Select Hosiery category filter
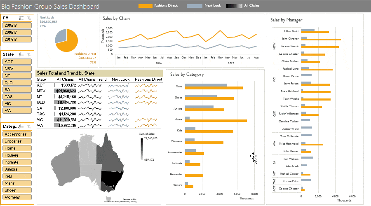The width and height of the screenshot is (371, 206). pos(17,155)
